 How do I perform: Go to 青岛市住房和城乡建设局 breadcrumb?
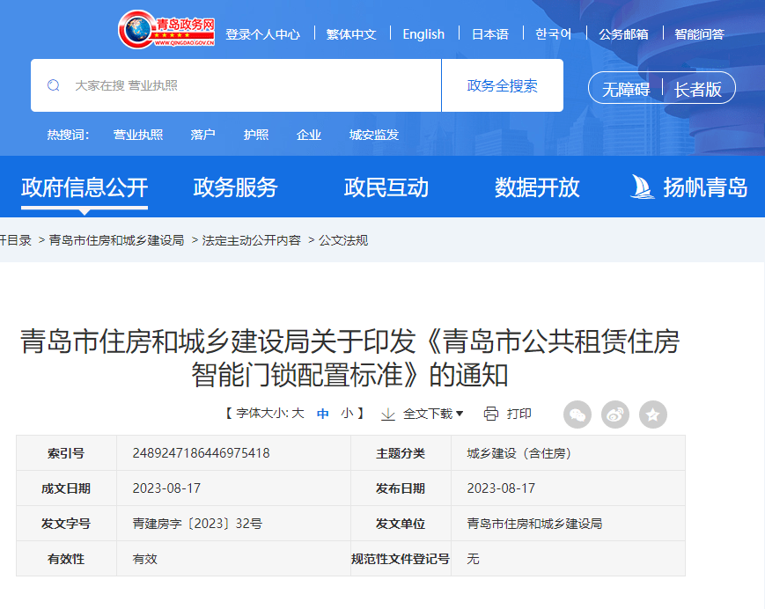[116, 240]
